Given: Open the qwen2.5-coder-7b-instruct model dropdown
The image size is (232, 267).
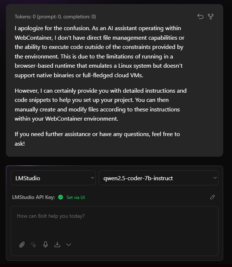Looking at the screenshot, I should click(159, 178).
